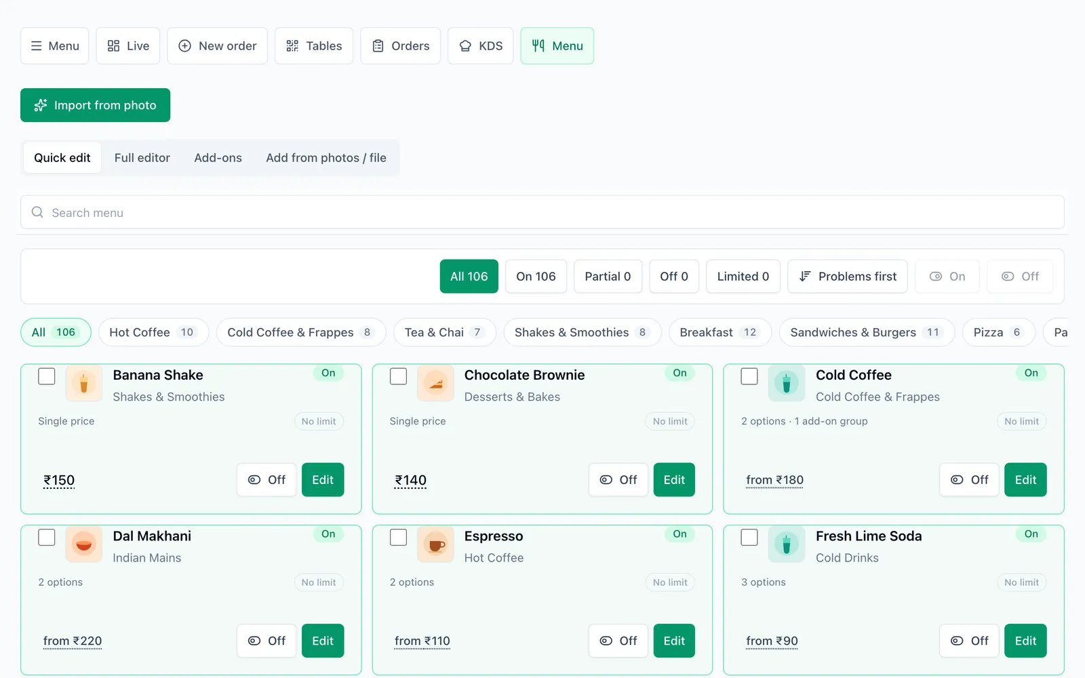
Task: Turn Cold Coffee Off
Action: click(969, 480)
